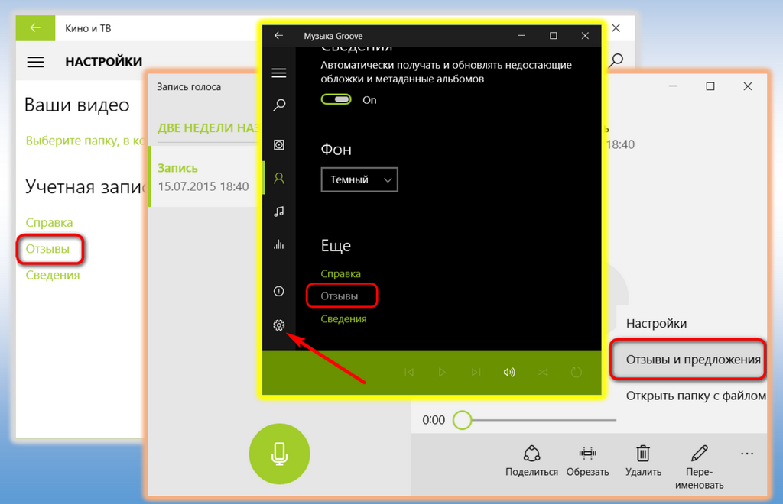The width and height of the screenshot is (783, 504).
Task: Select Открыть папку с файлом menu item
Action: (696, 396)
